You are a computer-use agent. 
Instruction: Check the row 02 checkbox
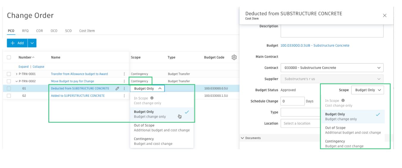point(9,96)
